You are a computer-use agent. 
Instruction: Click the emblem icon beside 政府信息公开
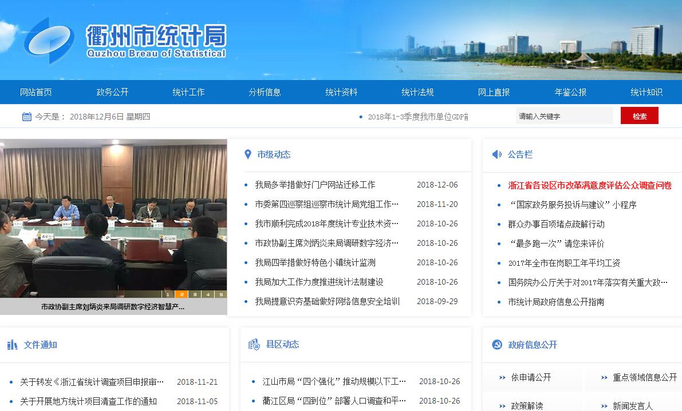click(x=497, y=345)
